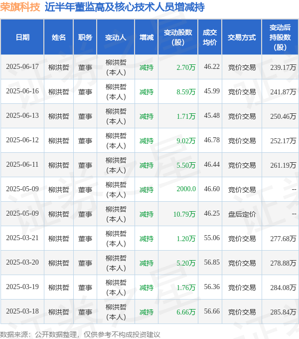
Task: Click holdings value 284.08万
Action: point(283,288)
